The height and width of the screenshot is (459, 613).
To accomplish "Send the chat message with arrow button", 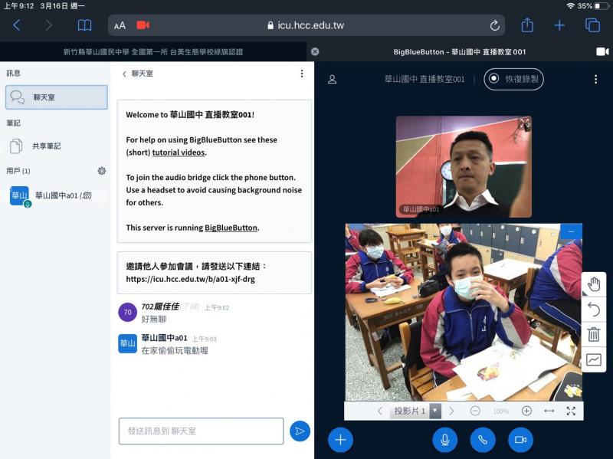I will click(300, 431).
